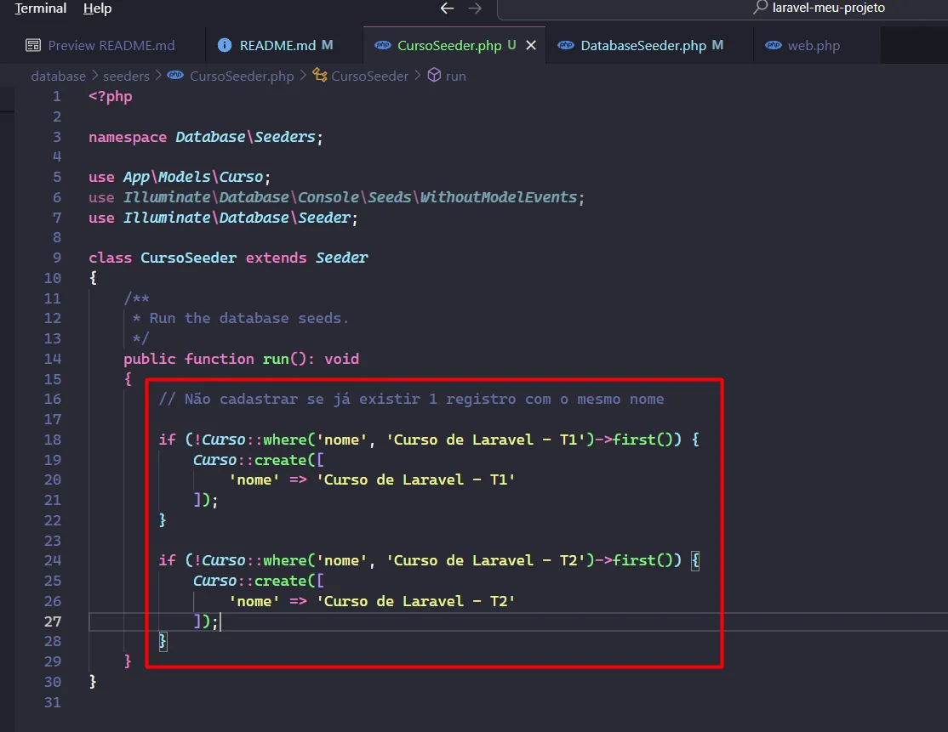The height and width of the screenshot is (732, 948).
Task: Click the Seeder class name after extends
Action: pos(341,258)
